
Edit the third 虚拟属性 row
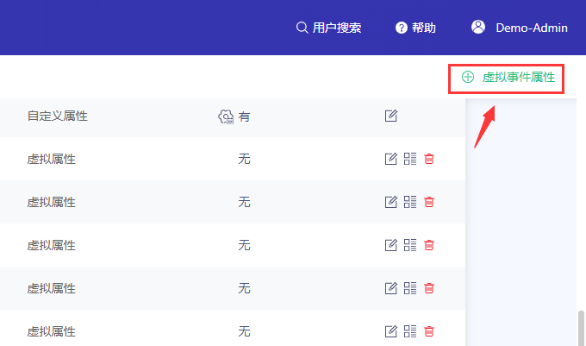click(x=391, y=245)
